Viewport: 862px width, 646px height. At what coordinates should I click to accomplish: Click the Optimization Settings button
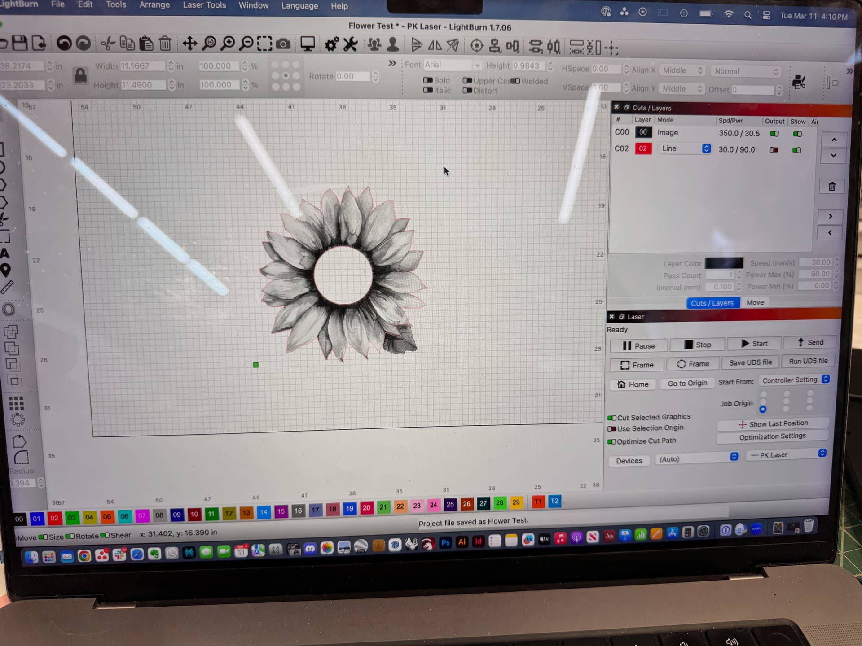pyautogui.click(x=772, y=436)
